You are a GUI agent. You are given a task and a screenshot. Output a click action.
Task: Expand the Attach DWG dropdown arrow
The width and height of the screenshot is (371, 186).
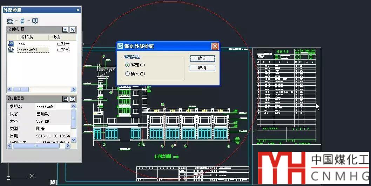(16, 21)
